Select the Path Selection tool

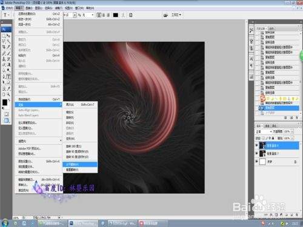tap(4, 82)
